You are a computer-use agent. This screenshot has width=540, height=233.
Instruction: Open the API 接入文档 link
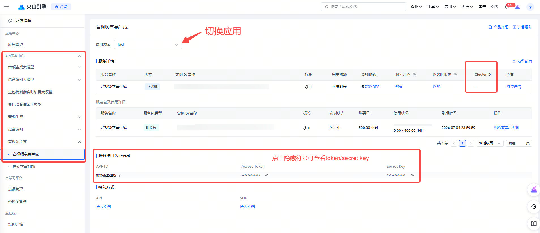103,207
